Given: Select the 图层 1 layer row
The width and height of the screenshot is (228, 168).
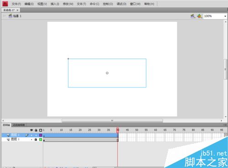Looking at the screenshot, I should [x=22, y=139].
